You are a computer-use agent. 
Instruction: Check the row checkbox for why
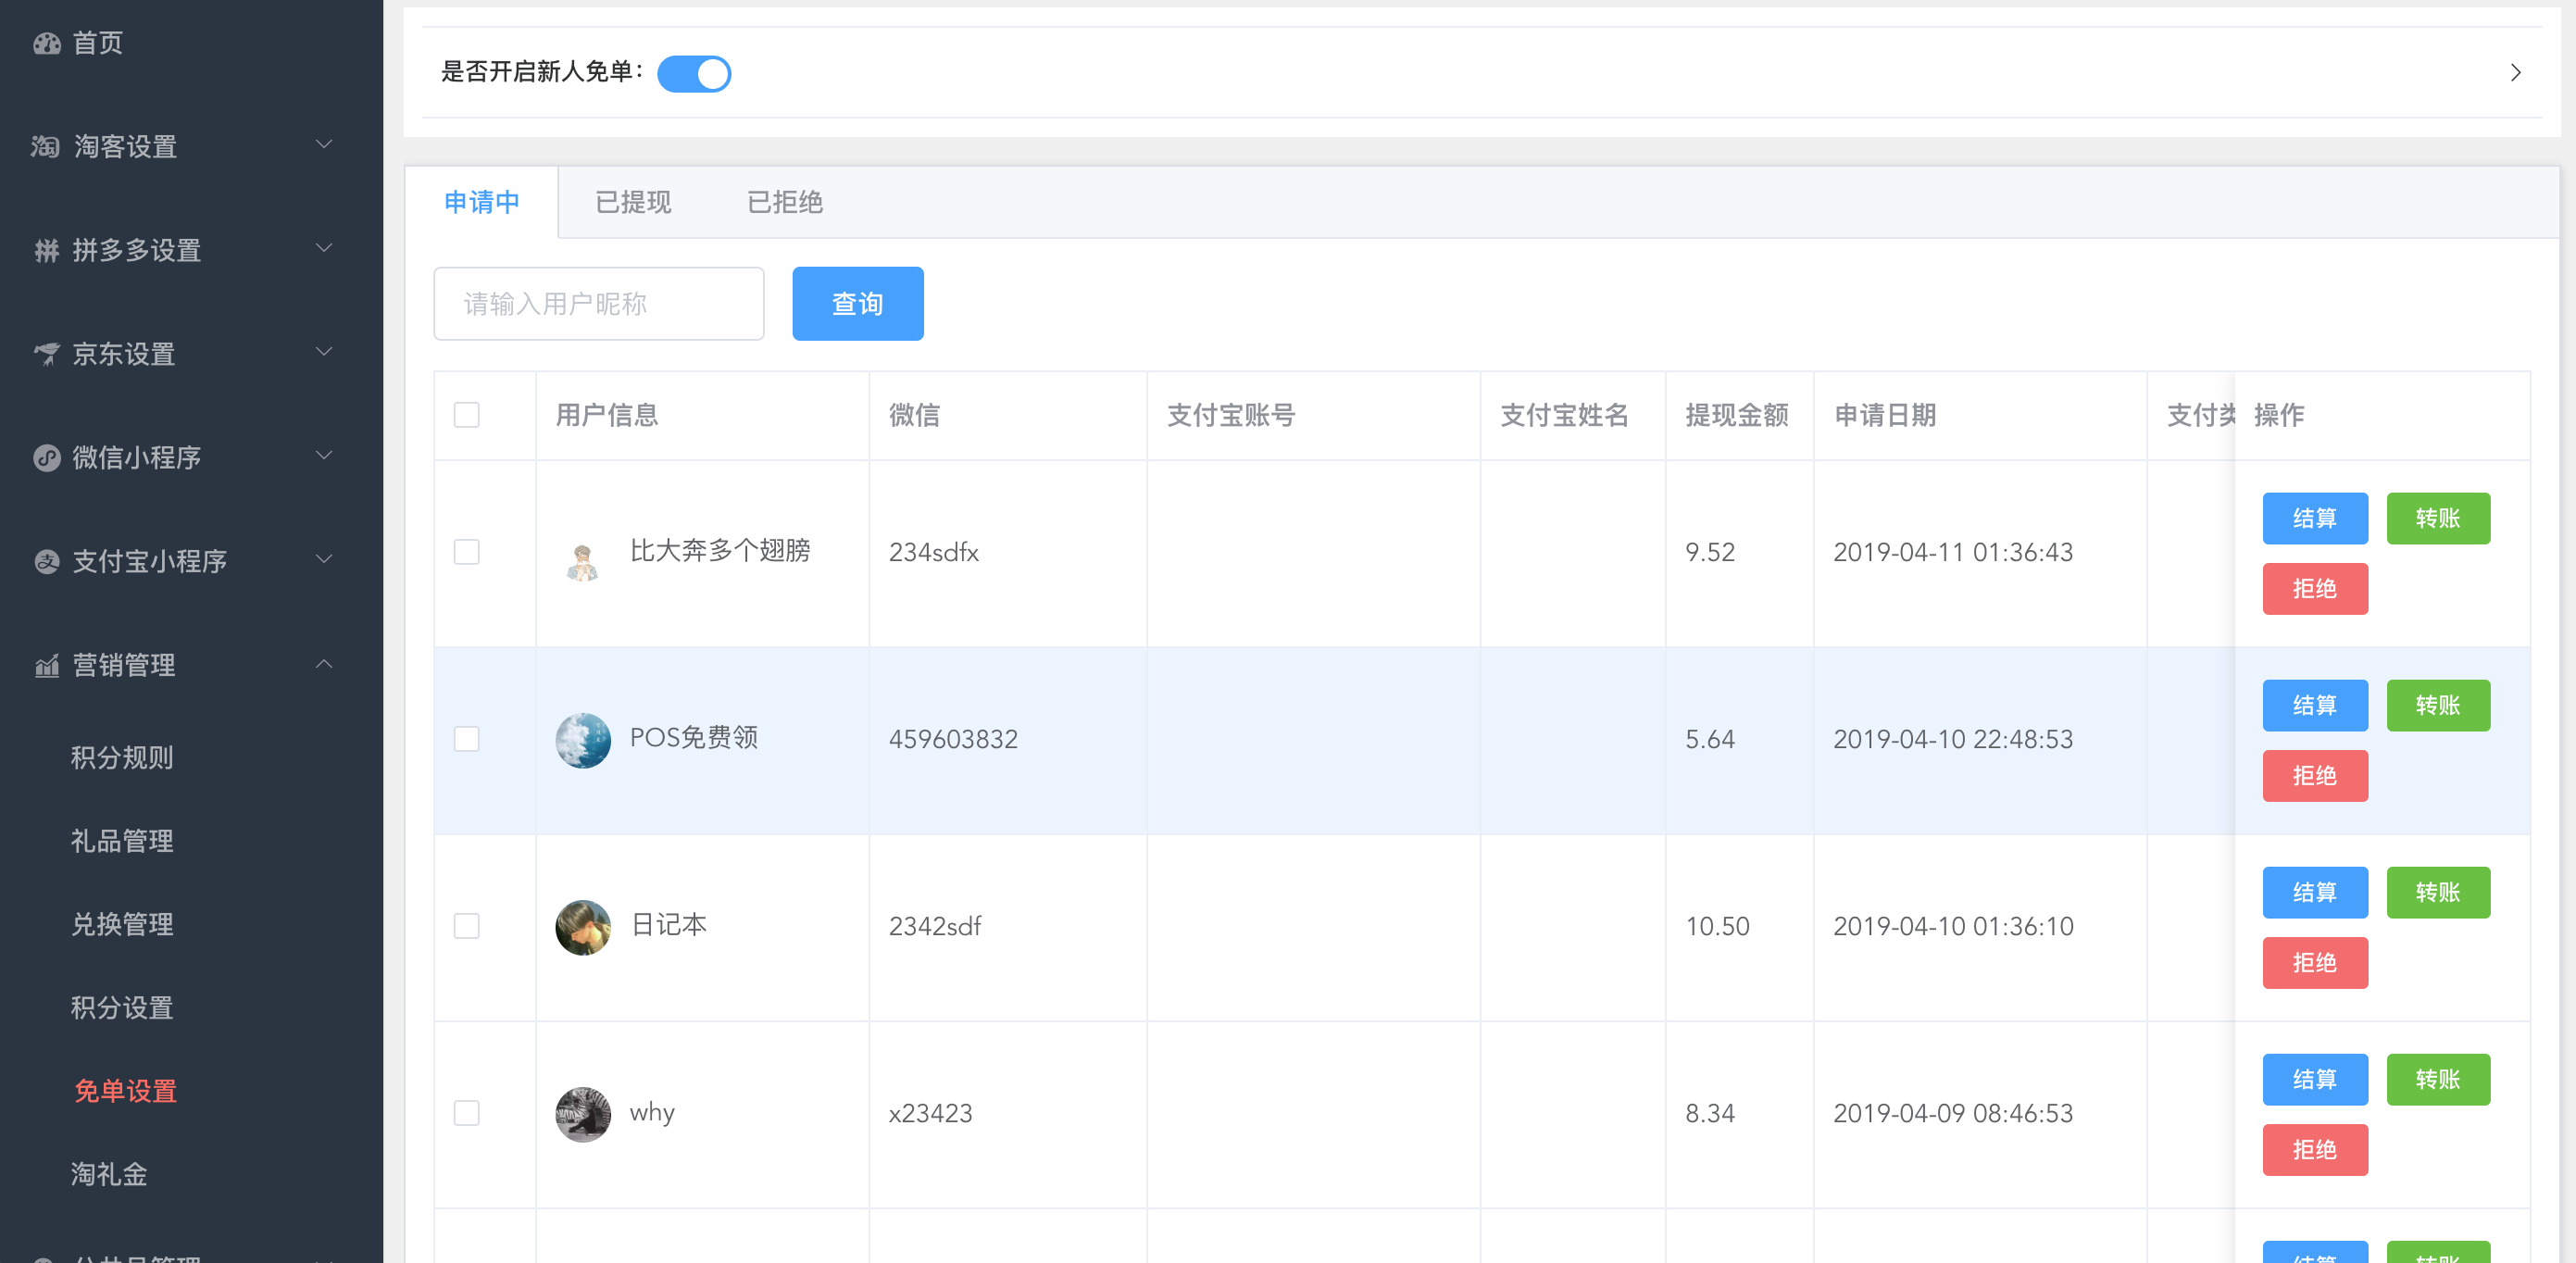coord(467,1113)
